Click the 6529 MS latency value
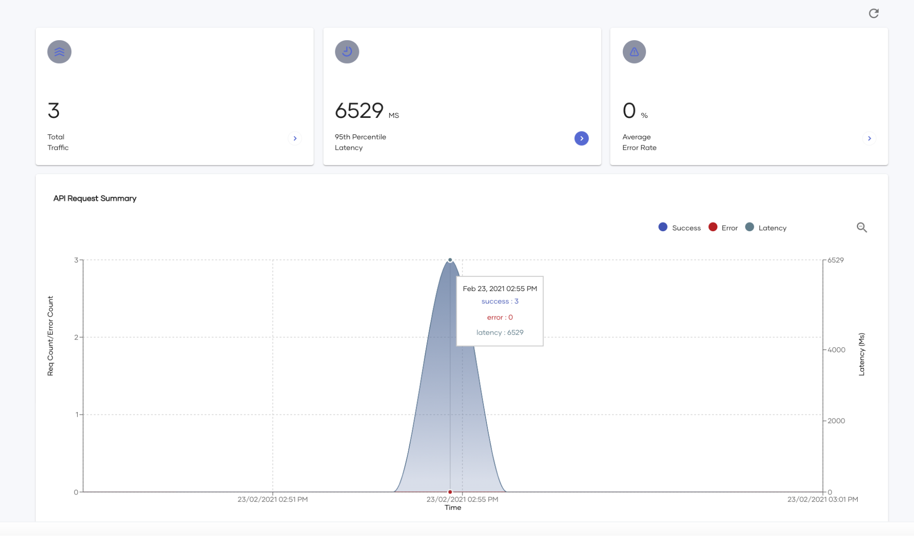Viewport: 914px width, 536px height. coord(359,111)
